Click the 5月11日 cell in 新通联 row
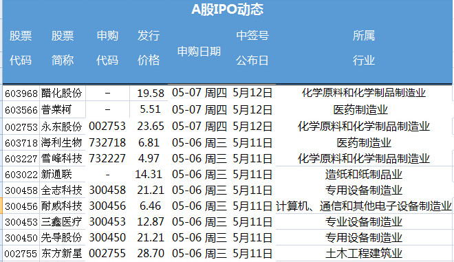 point(252,174)
